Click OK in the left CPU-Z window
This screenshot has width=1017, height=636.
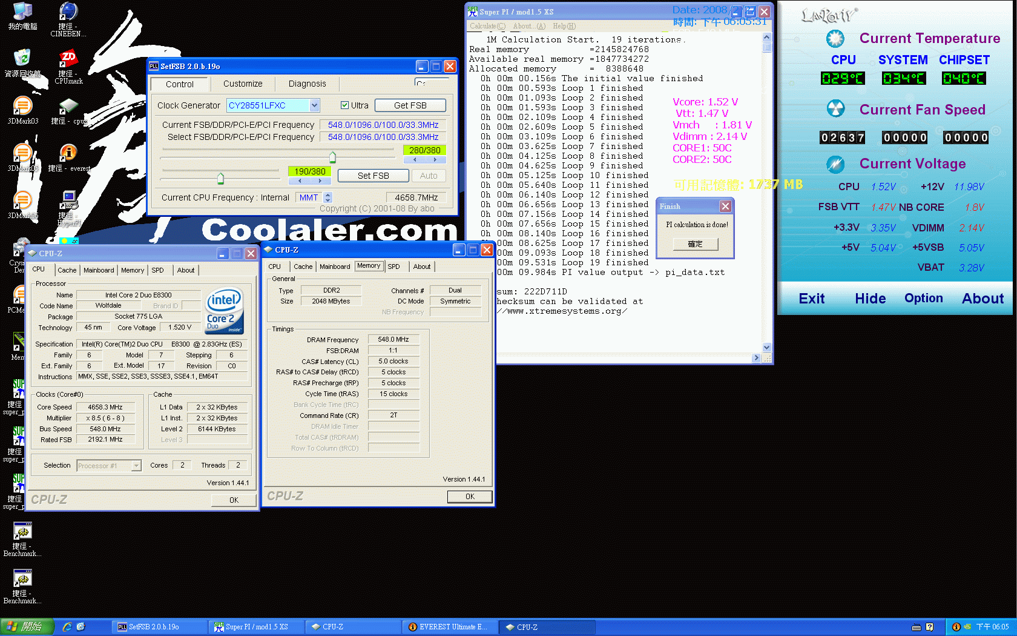234,500
